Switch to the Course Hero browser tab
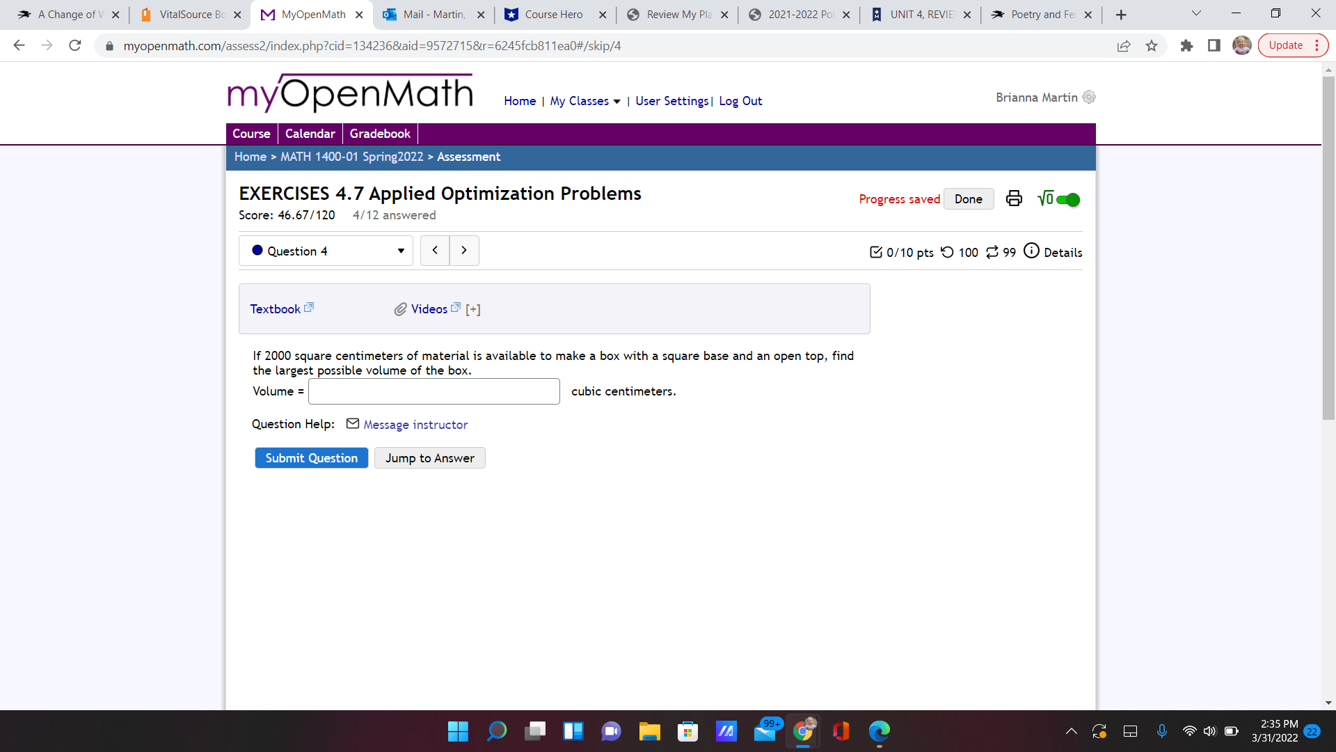This screenshot has height=752, width=1336. point(553,15)
